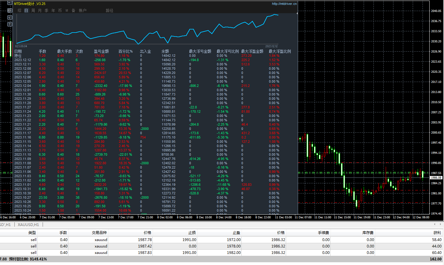Click the minus collapse icon beside MTDriver title
Image resolution: width=444 pixels, height=265 pixels.
tap(10, 3)
